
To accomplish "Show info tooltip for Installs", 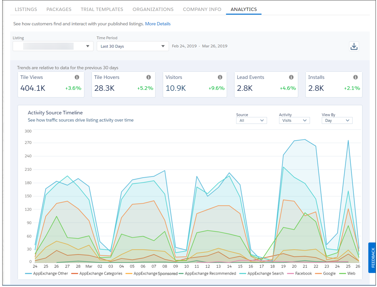I will point(355,77).
